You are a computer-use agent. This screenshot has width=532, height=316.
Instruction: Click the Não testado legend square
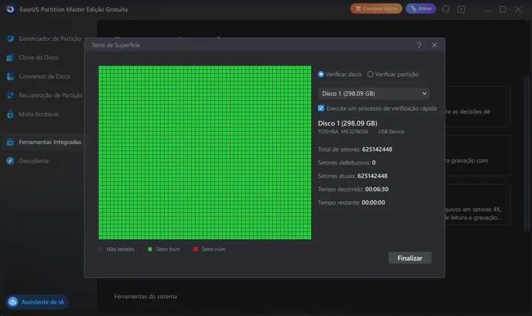pos(100,249)
